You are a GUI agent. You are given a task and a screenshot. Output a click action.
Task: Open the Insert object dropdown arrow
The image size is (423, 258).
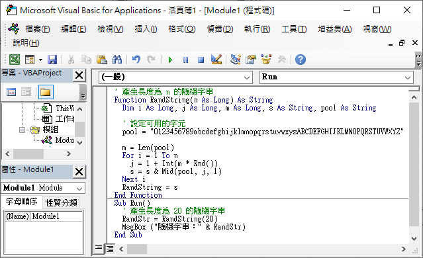(x=40, y=60)
